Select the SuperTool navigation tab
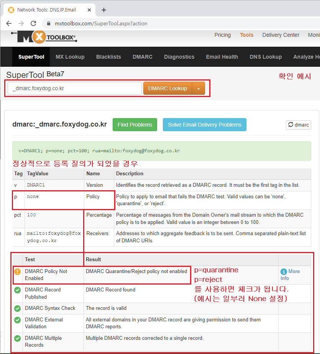This screenshot has width=320, height=354. click(x=31, y=57)
